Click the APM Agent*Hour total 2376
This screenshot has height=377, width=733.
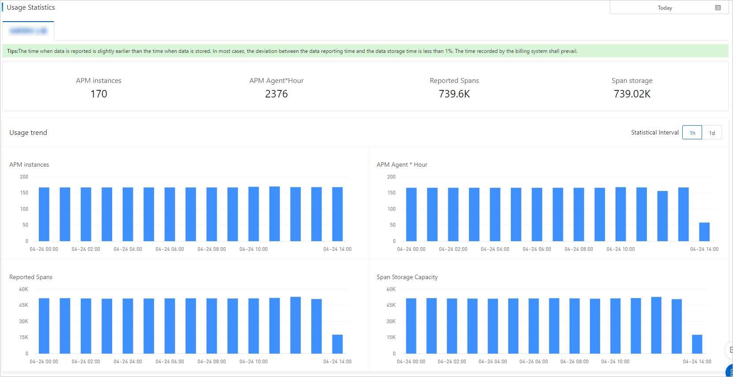coord(276,94)
